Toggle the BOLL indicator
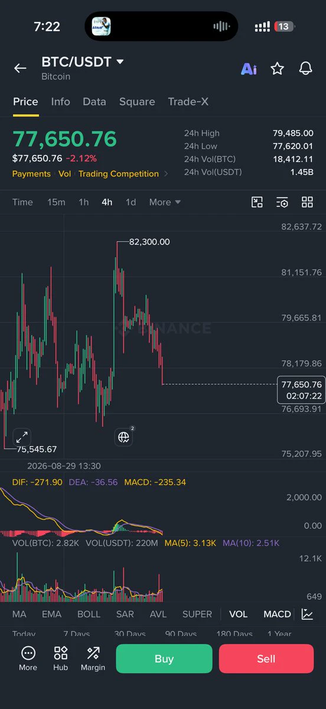 (x=89, y=614)
